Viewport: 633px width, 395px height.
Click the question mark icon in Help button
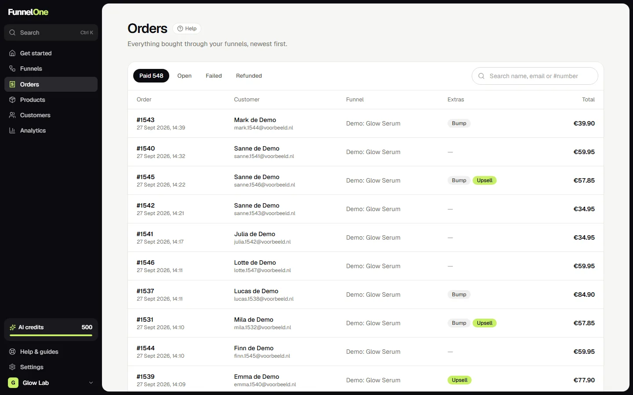point(180,29)
